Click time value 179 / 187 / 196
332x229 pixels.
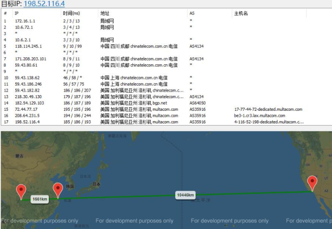pyautogui.click(x=77, y=97)
